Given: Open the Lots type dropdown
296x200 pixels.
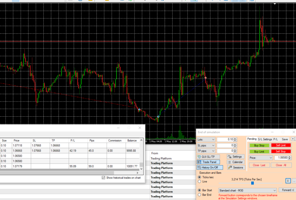Looking at the screenshot, I should pyautogui.click(x=206, y=139).
